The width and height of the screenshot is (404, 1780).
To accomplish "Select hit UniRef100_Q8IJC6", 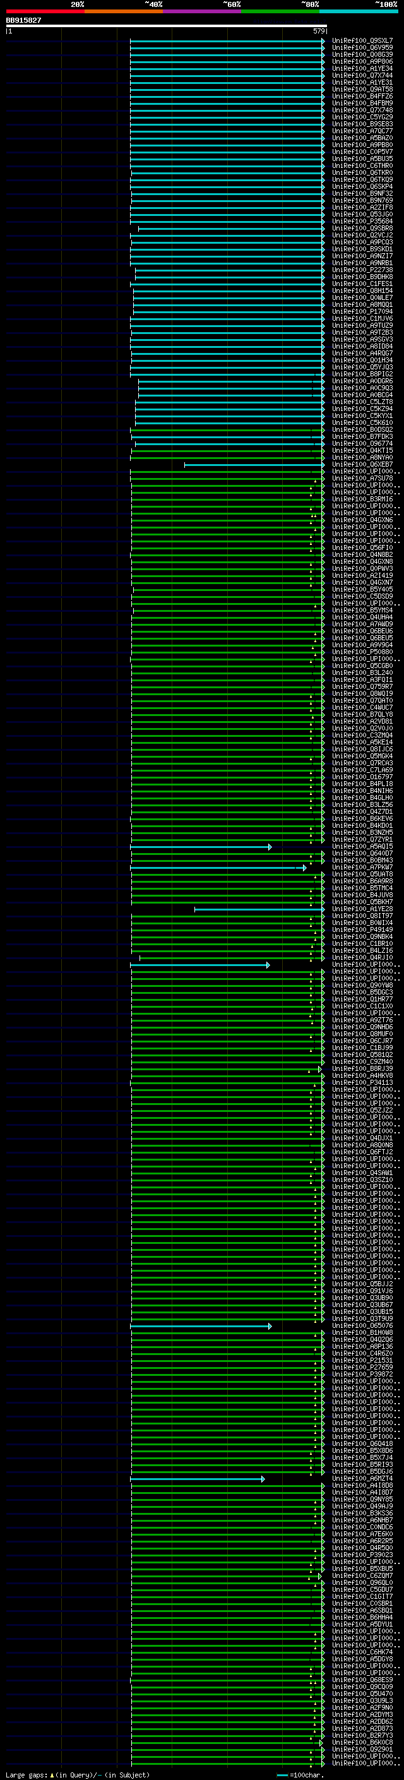I will coord(362,749).
